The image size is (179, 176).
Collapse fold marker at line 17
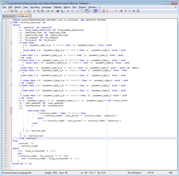pos(11,60)
